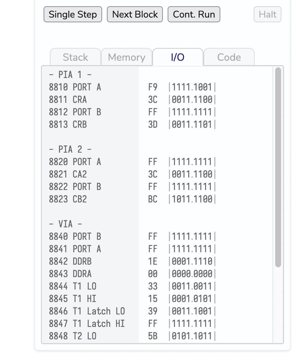Click hex value 39 of T1 Latch LO

pos(153,311)
